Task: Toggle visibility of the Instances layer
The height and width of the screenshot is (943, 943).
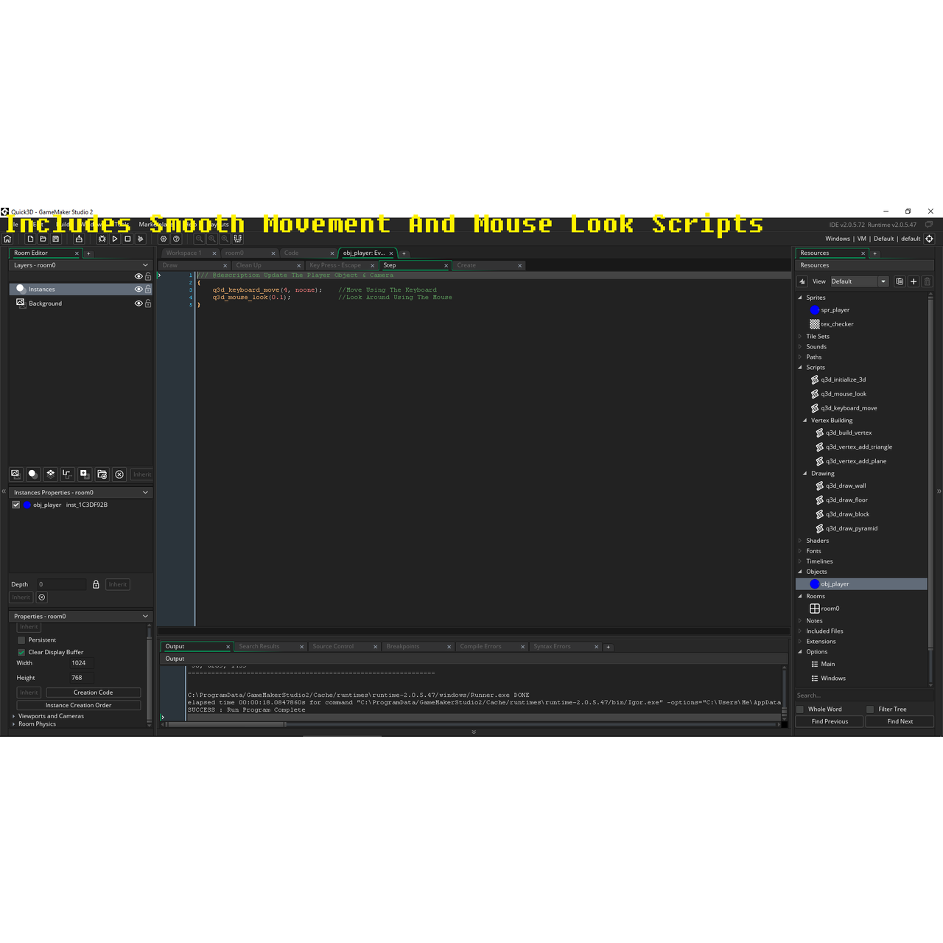Action: click(x=138, y=289)
